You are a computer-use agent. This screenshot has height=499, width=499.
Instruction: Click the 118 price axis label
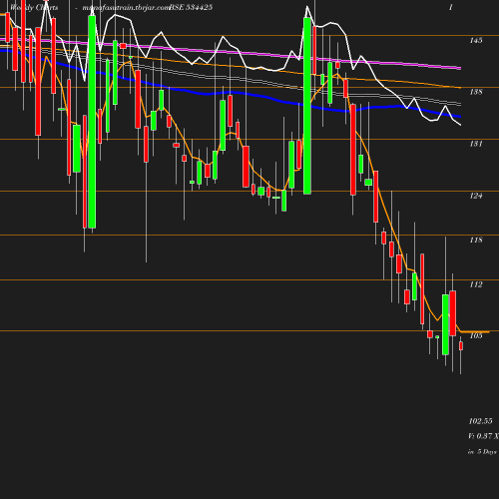point(476,240)
